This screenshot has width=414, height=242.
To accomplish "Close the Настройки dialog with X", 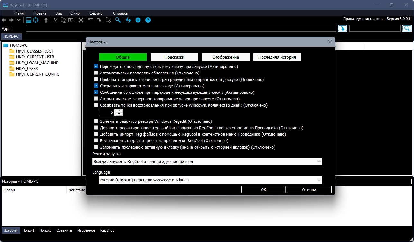I will coord(330,42).
